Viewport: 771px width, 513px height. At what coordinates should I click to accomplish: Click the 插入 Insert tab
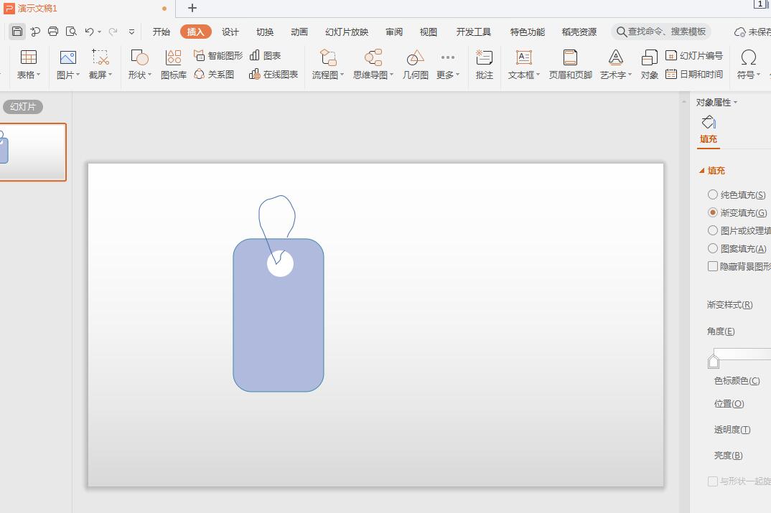click(196, 32)
